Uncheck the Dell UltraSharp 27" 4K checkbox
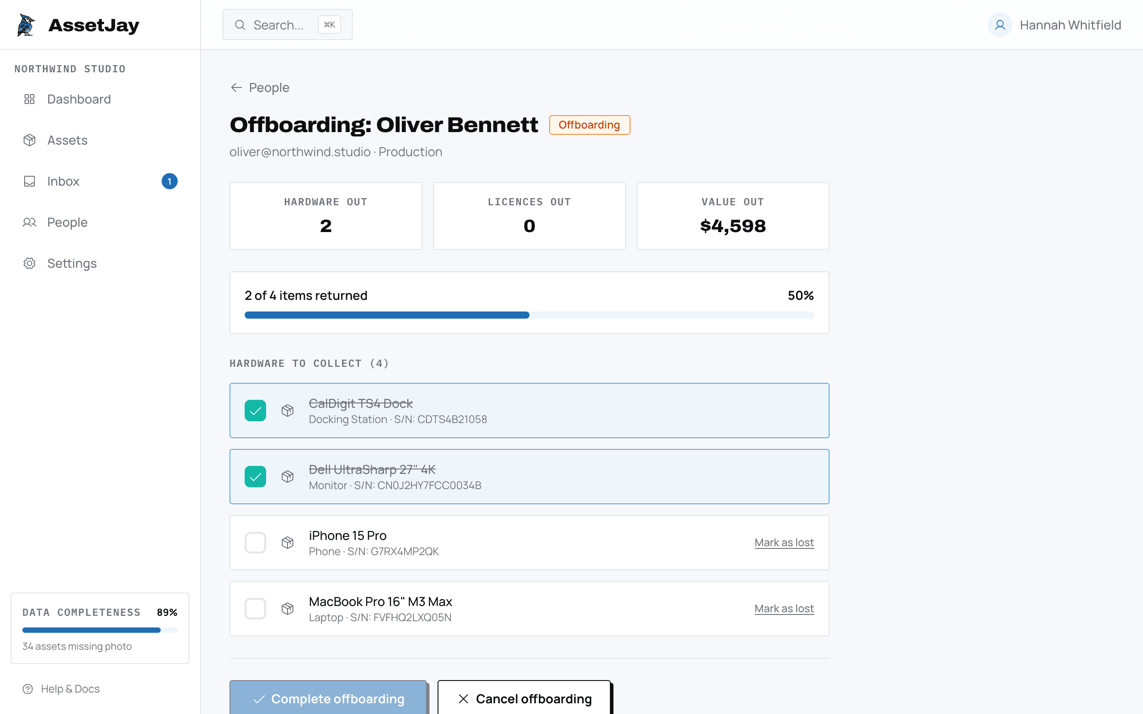 tap(255, 477)
